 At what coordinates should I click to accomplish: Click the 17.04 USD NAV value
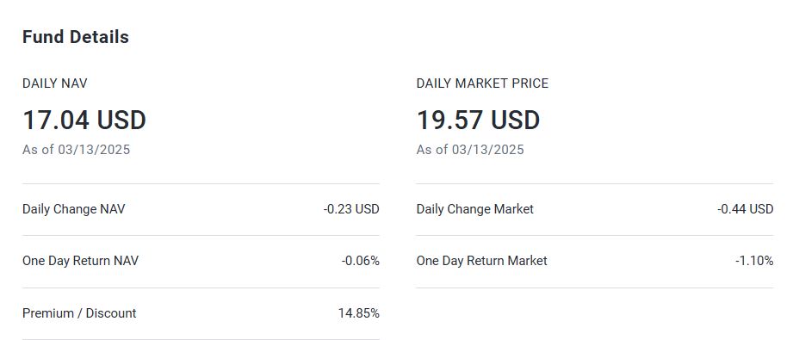coord(84,121)
